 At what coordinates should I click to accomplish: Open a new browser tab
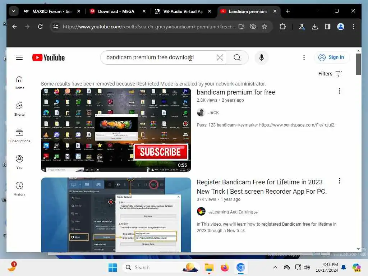click(288, 11)
